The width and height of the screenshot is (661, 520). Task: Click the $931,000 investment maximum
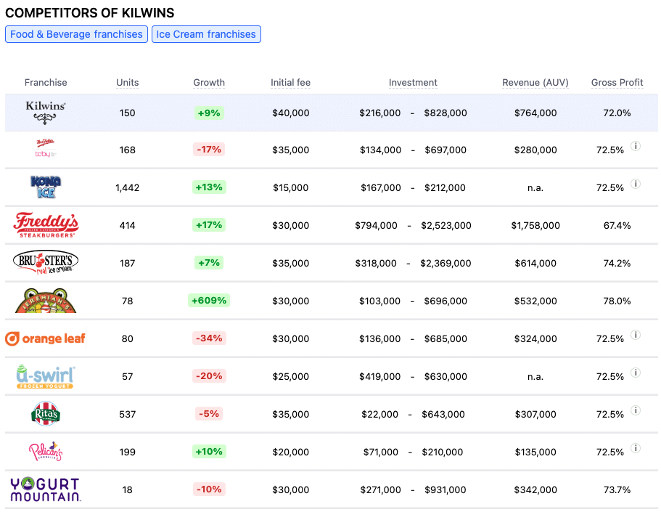coord(446,489)
